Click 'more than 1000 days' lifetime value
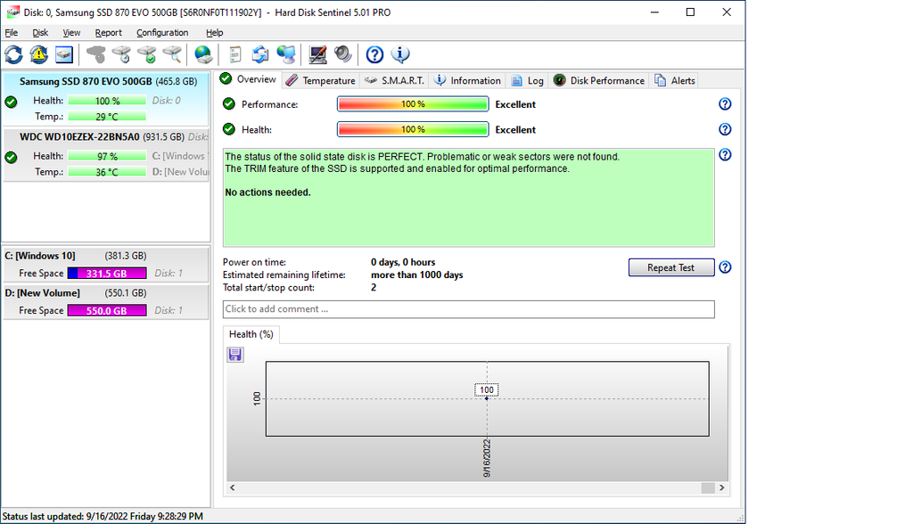 pos(417,274)
